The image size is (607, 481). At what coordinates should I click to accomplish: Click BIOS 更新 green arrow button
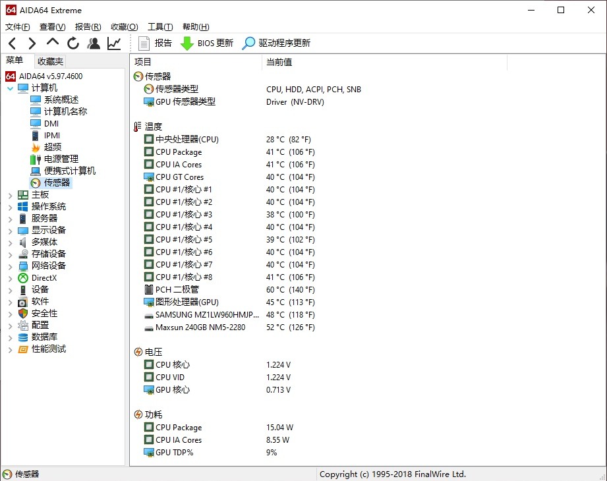[x=207, y=43]
